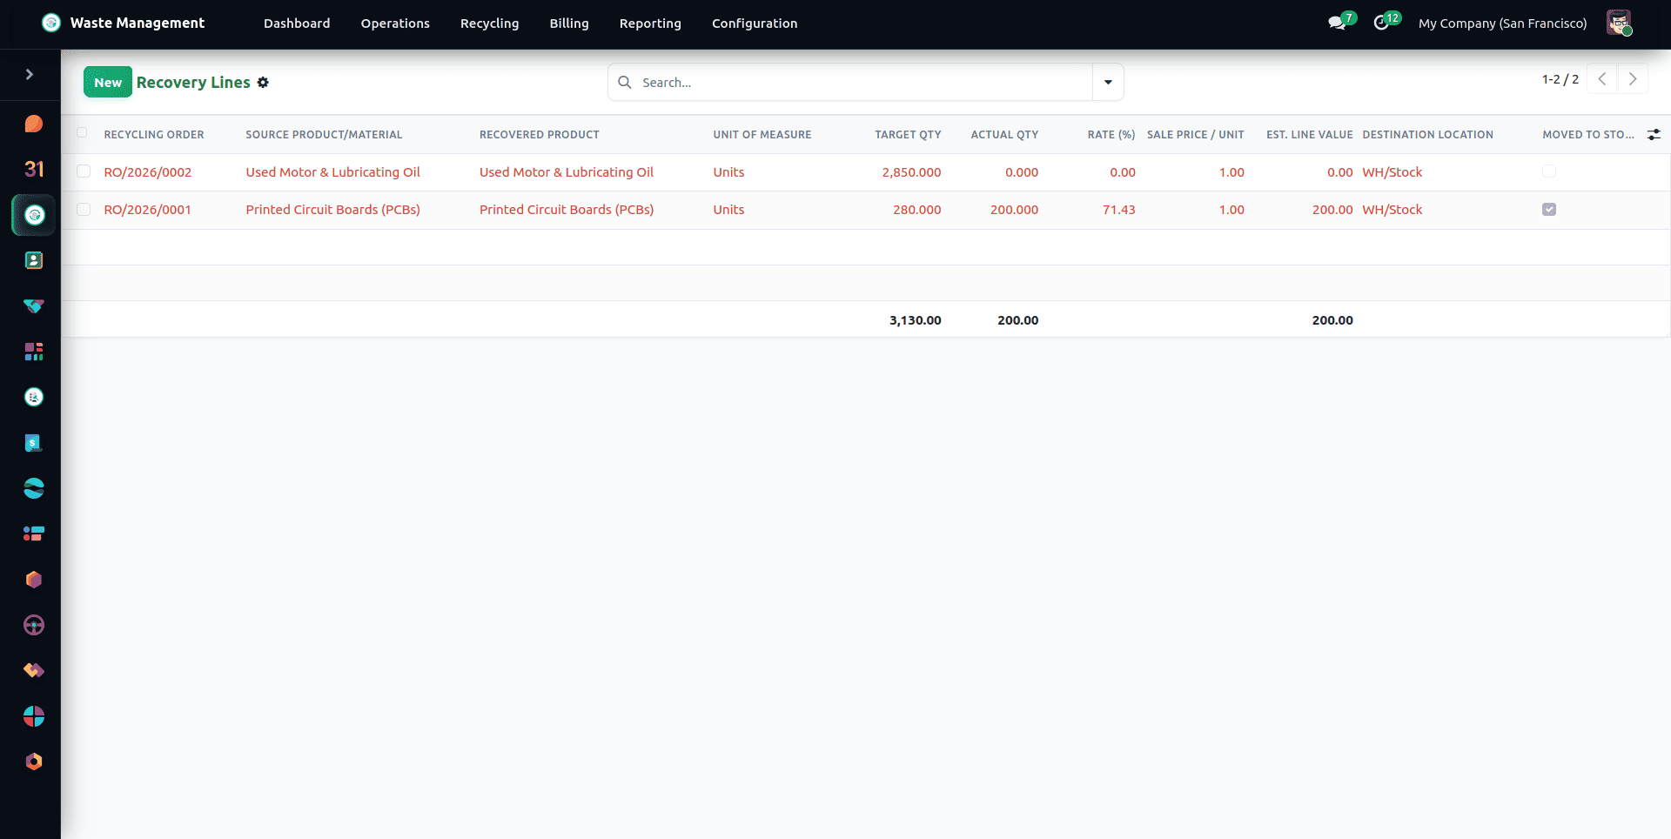The width and height of the screenshot is (1671, 839).
Task: Sort by Source Product/Material column header
Action: [324, 134]
